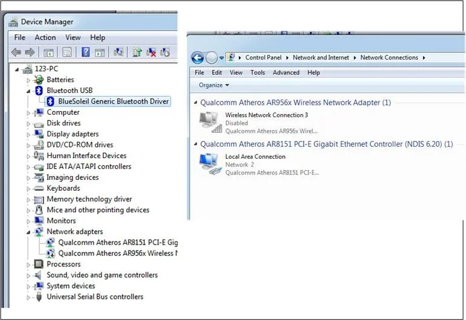Expand the Disk drives node
This screenshot has height=320, width=466.
pos(28,124)
